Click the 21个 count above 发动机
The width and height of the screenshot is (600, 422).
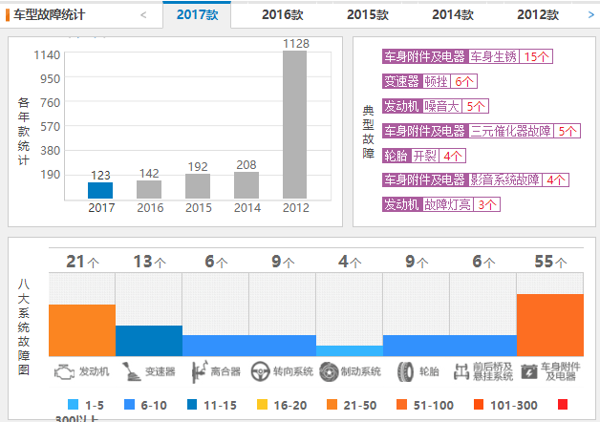coord(82,262)
